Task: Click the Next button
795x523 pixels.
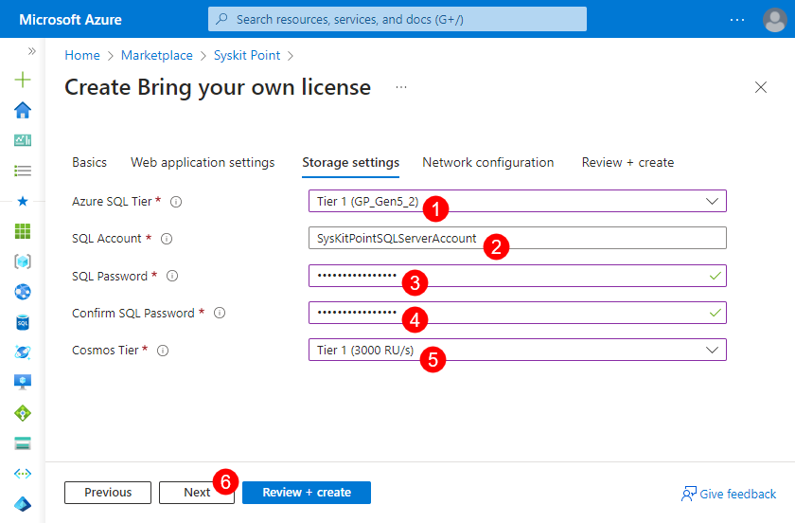Action: coord(197,493)
